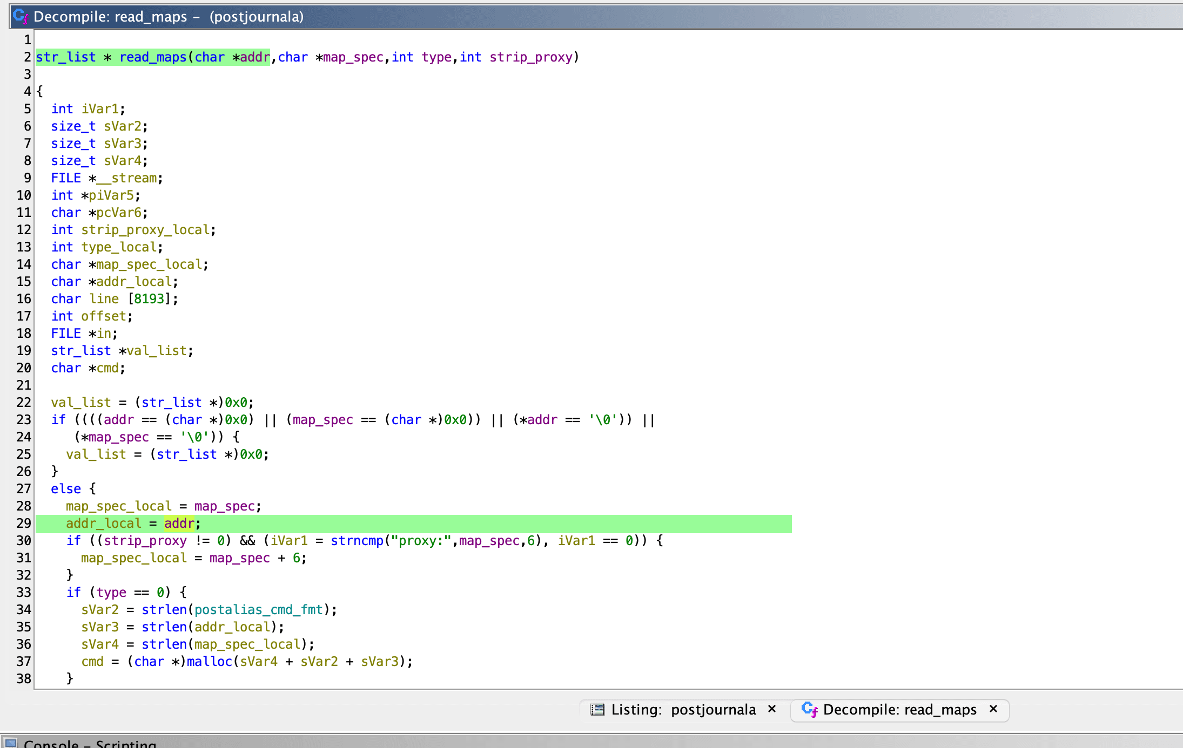This screenshot has width=1183, height=748.
Task: Click the line [8193] array declaration
Action: pyautogui.click(x=104, y=298)
